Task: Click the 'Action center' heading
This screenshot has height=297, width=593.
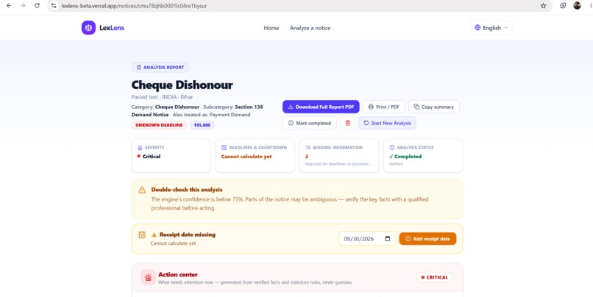Action: (178, 275)
